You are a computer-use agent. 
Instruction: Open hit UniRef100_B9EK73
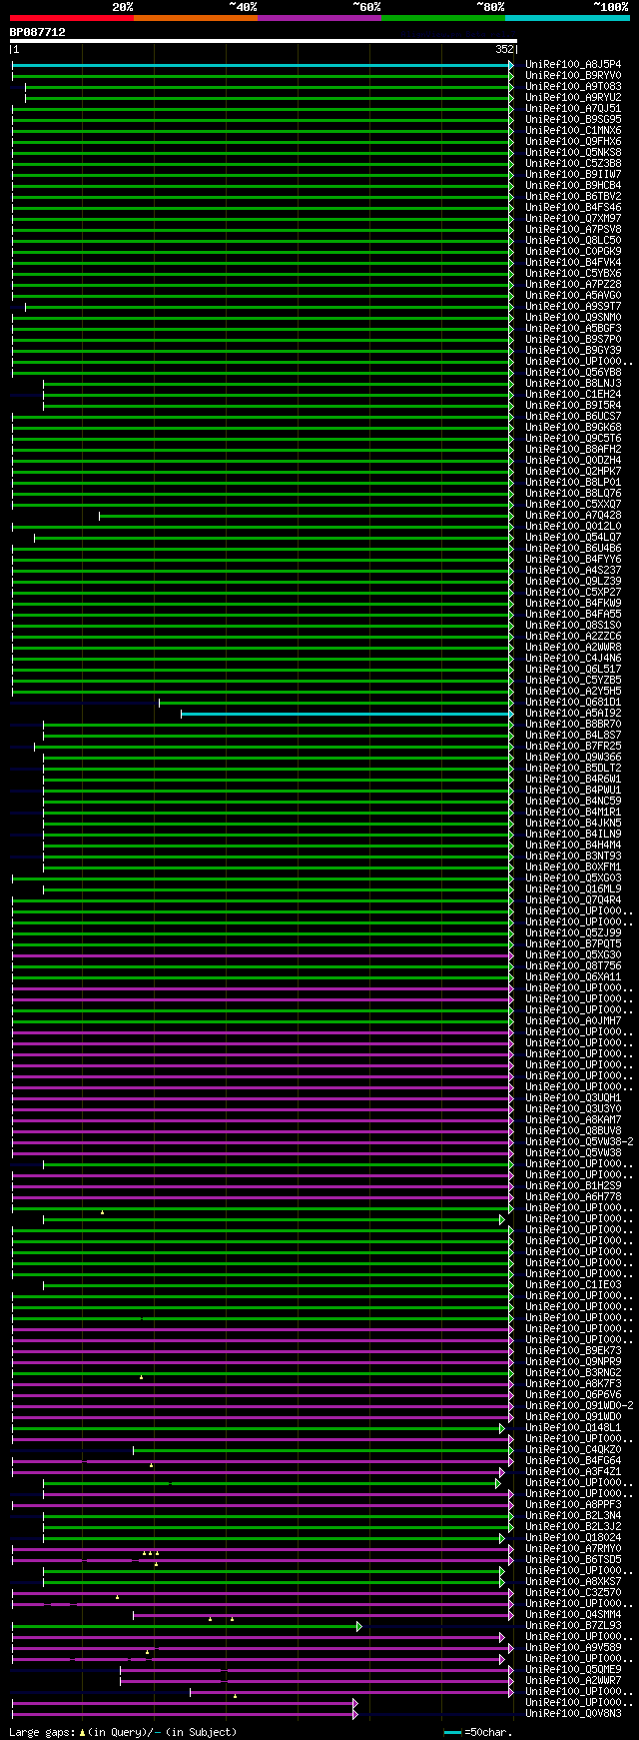coord(573,1350)
